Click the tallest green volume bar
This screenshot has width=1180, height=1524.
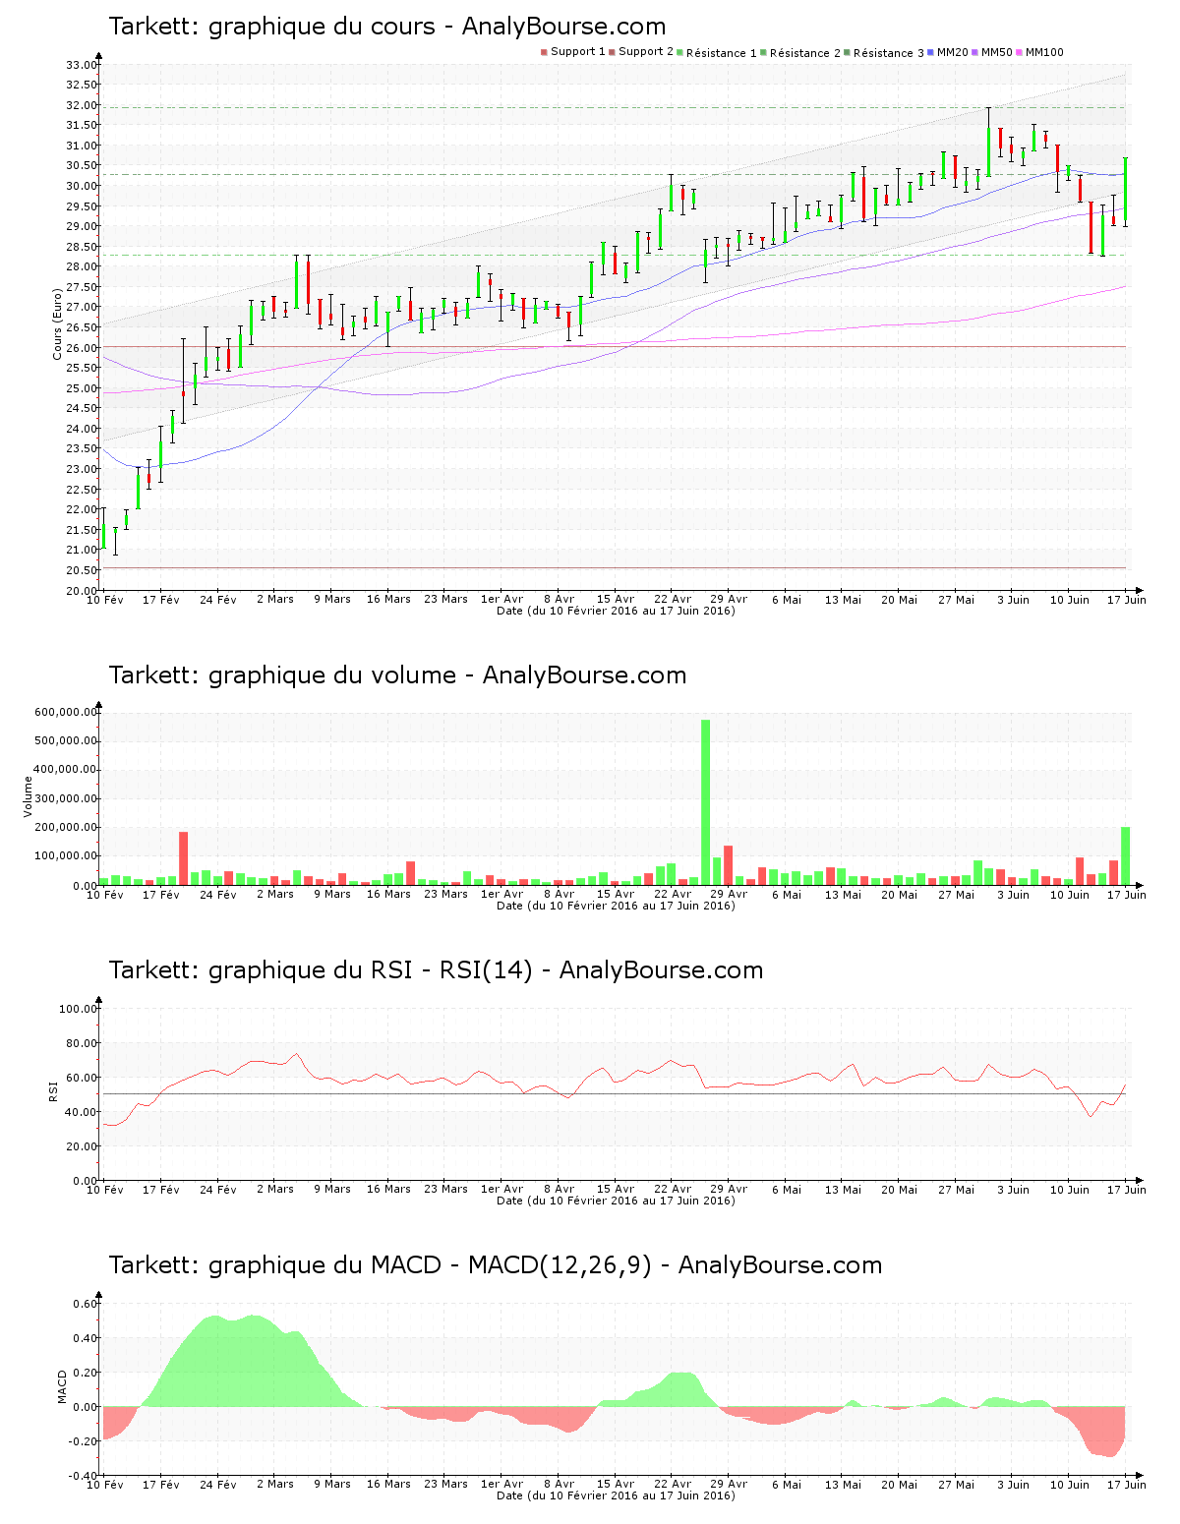705,802
